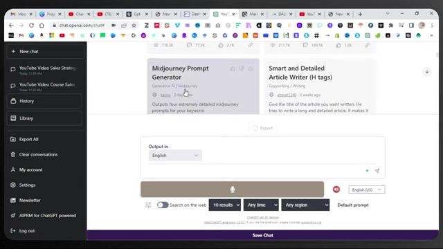
Task: Click the browser reload icon
Action: [31, 26]
